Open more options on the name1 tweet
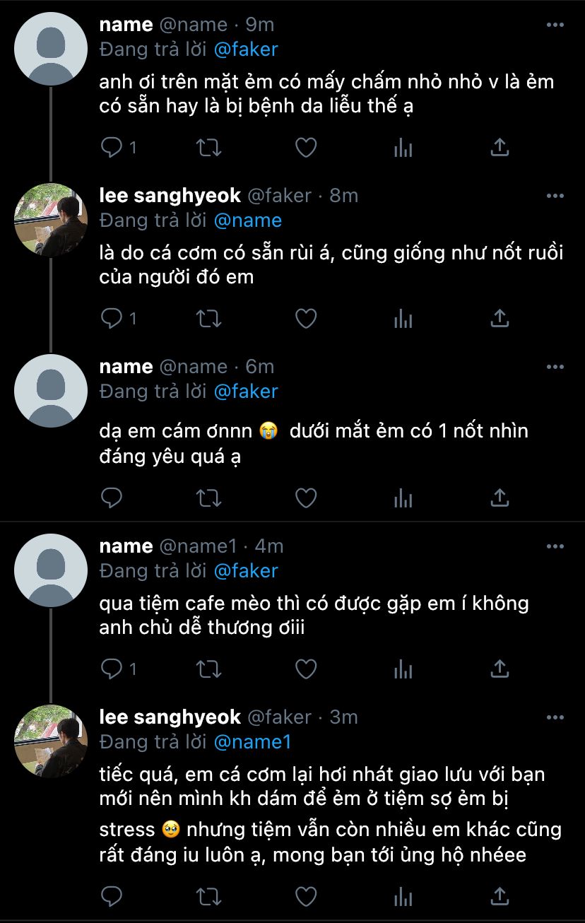Viewport: 585px width, 923px height. (x=555, y=546)
